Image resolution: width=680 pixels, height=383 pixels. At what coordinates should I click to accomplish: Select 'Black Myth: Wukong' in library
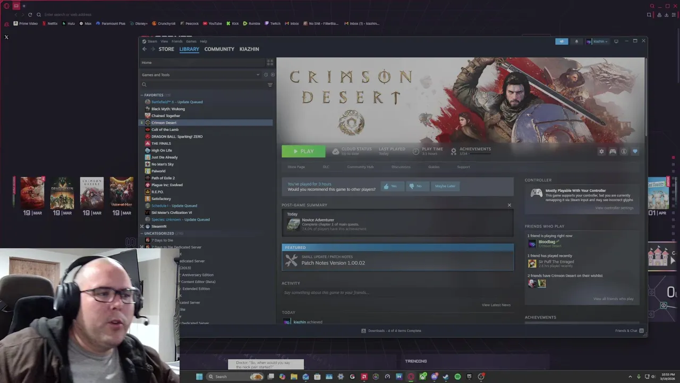[x=168, y=109]
